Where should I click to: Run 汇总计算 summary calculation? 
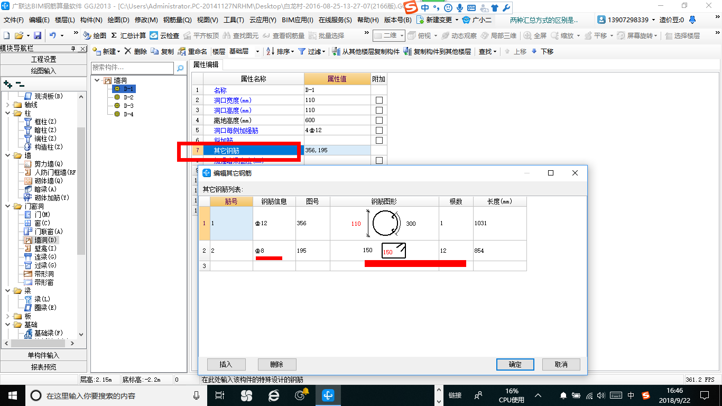pos(128,35)
